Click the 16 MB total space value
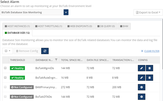This screenshot has height=101, width=163. pos(64,78)
